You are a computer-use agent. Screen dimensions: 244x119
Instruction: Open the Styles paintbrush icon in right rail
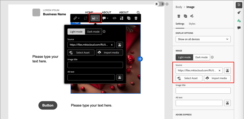pos(239,13)
